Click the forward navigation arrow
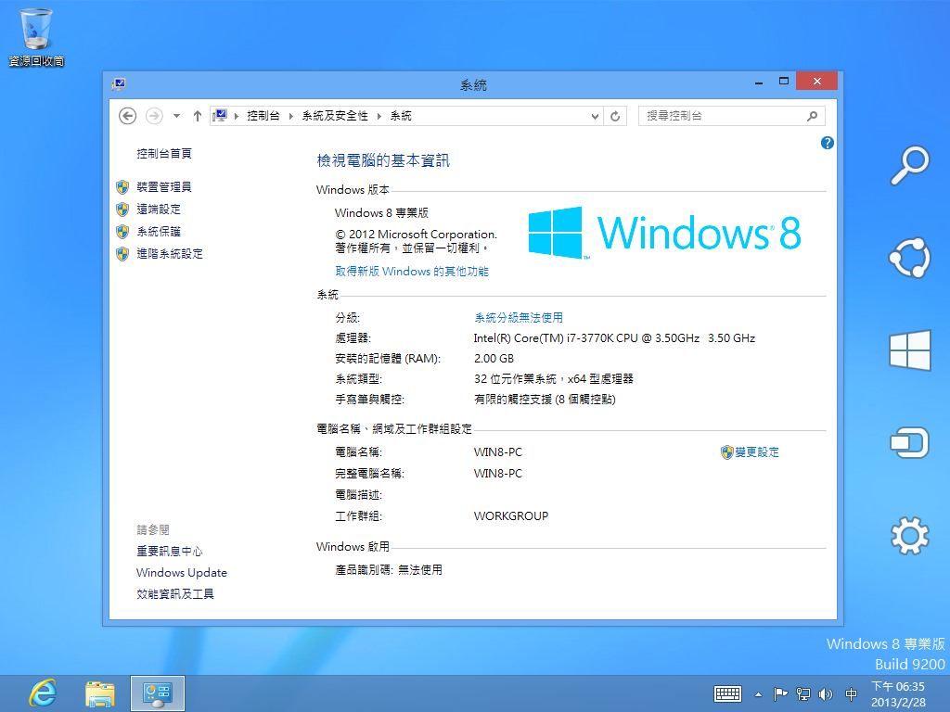Image resolution: width=950 pixels, height=712 pixels. point(155,116)
